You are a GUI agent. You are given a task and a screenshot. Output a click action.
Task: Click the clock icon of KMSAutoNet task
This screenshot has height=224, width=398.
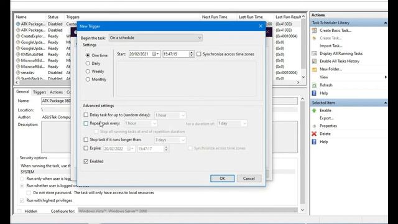click(x=18, y=54)
